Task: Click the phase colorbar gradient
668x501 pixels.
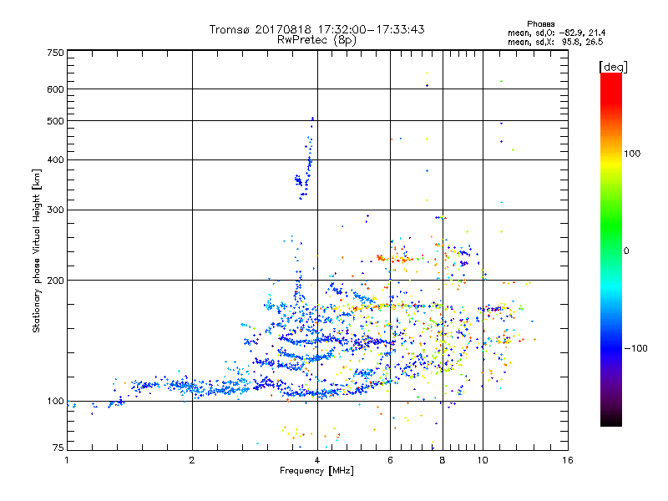Action: (611, 250)
